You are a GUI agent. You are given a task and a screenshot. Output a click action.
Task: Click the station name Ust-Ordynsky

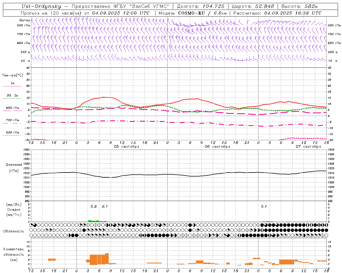41,7
